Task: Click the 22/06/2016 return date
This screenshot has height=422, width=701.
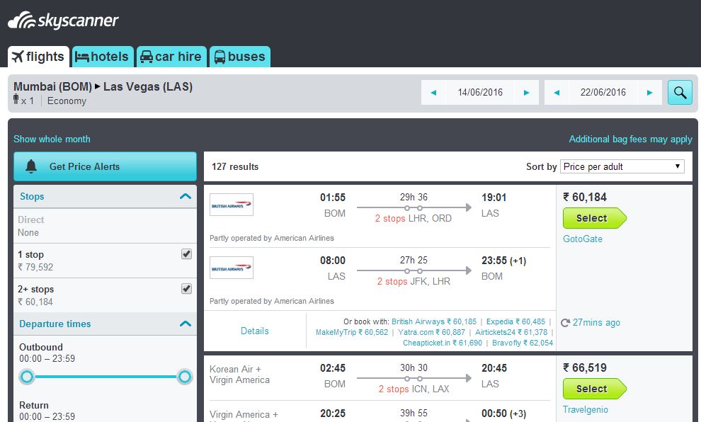Action: coord(603,93)
